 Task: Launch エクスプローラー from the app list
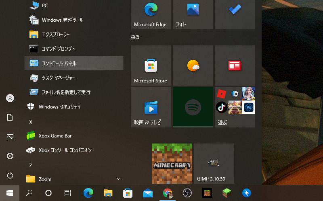click(74, 34)
